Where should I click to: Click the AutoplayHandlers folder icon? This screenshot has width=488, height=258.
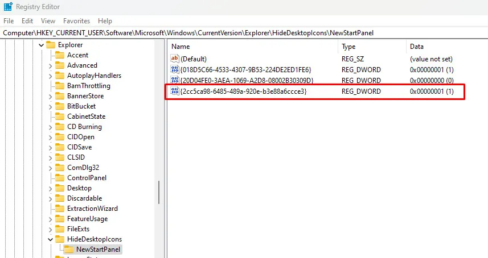(60, 76)
